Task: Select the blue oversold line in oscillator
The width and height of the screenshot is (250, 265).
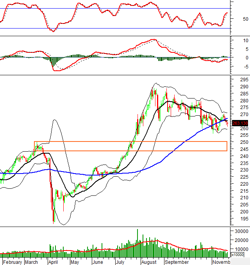Action: pos(117,28)
